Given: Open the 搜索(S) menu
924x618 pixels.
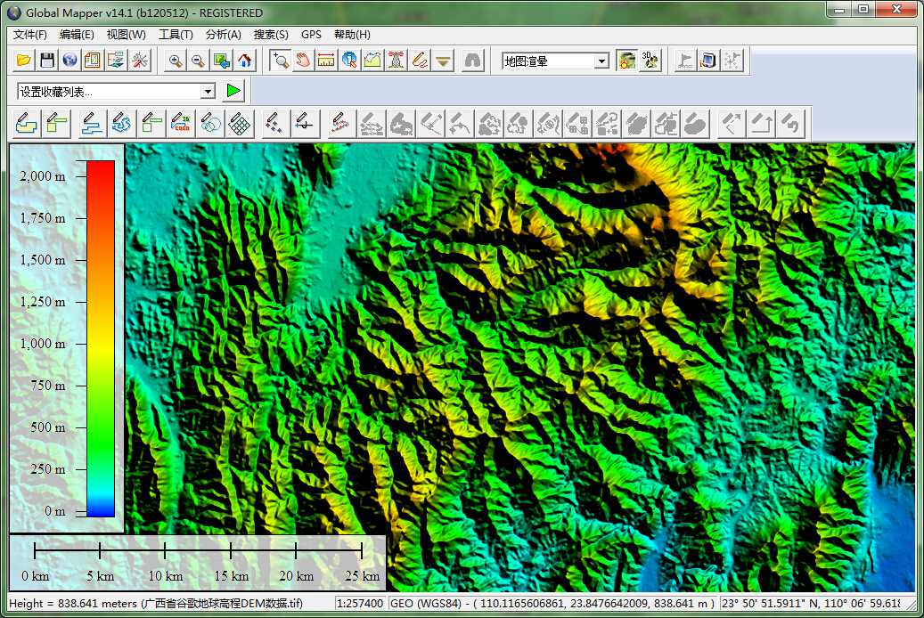Looking at the screenshot, I should tap(271, 35).
